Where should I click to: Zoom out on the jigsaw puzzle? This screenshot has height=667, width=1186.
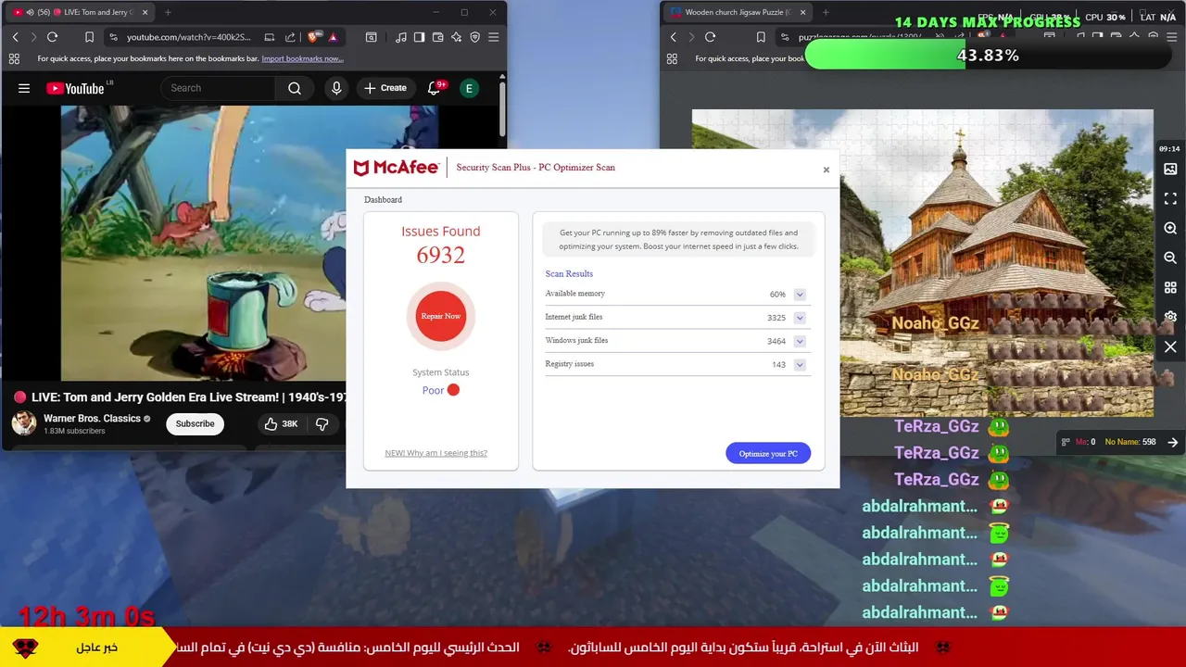pos(1170,258)
